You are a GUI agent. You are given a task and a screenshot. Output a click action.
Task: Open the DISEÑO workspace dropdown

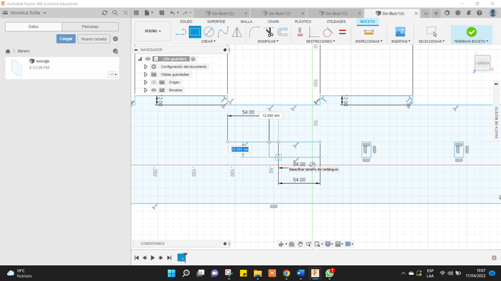point(153,31)
